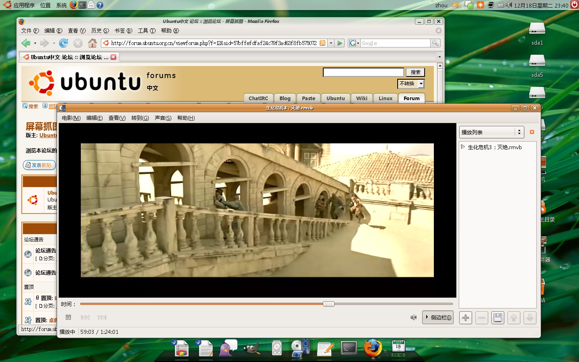Click the Firefox Google search field
The width and height of the screenshot is (579, 362).
coord(395,43)
